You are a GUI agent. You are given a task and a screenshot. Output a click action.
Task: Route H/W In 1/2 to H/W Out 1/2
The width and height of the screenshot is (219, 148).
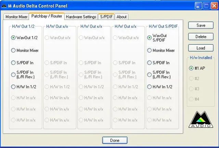[13, 87]
